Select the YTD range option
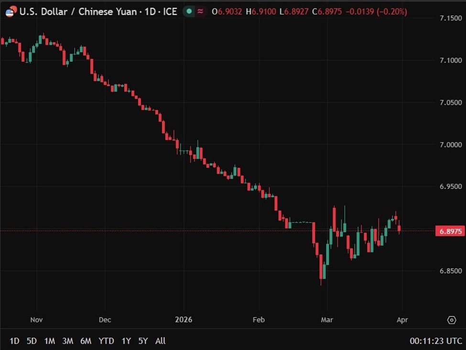 pos(106,341)
